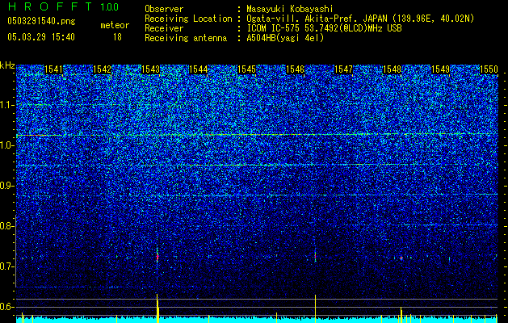Click the 1542 time marker
The width and height of the screenshot is (508, 323).
point(102,69)
